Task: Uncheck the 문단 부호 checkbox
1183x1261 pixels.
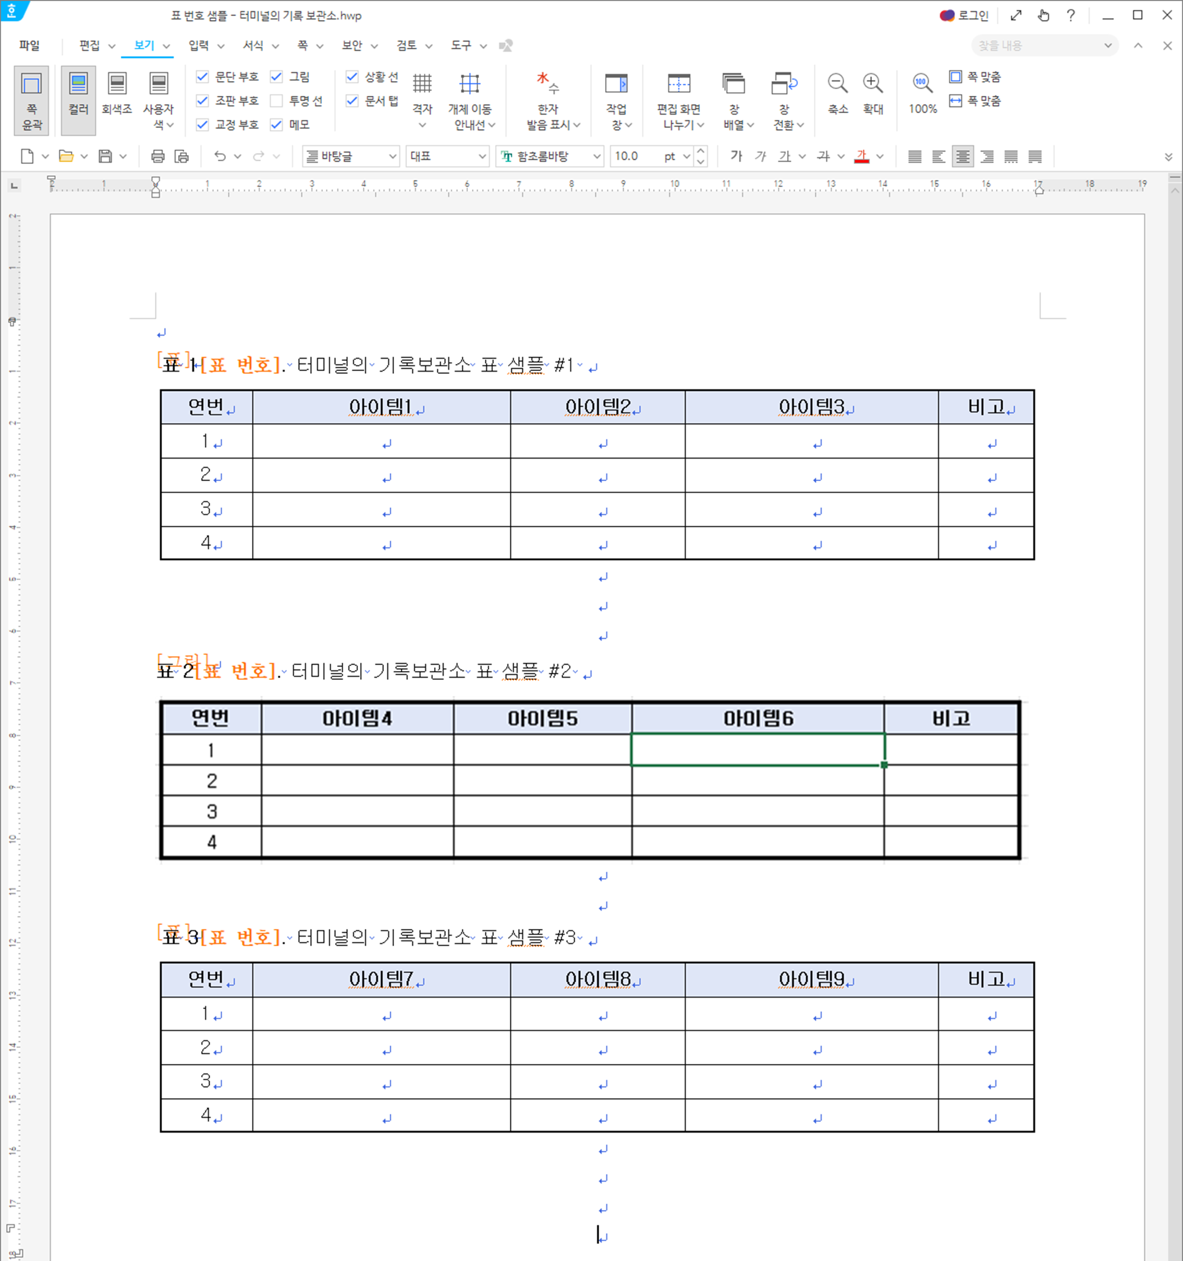Action: 203,77
